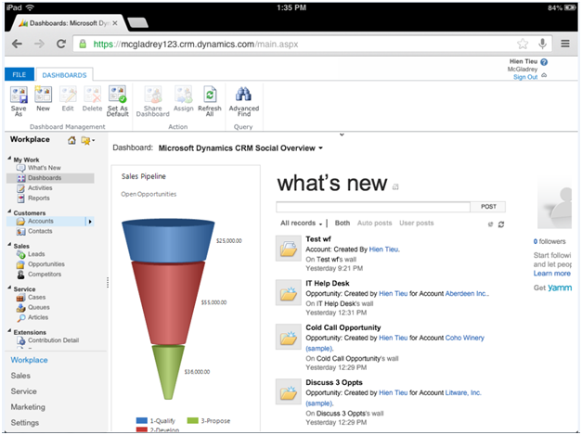Viewport: 582px width, 435px height.
Task: Close the Dashboards browser tab
Action: pyautogui.click(x=115, y=23)
